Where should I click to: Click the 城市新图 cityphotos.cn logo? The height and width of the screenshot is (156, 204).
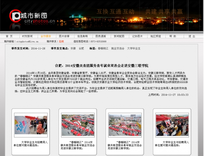pyautogui.click(x=32, y=17)
